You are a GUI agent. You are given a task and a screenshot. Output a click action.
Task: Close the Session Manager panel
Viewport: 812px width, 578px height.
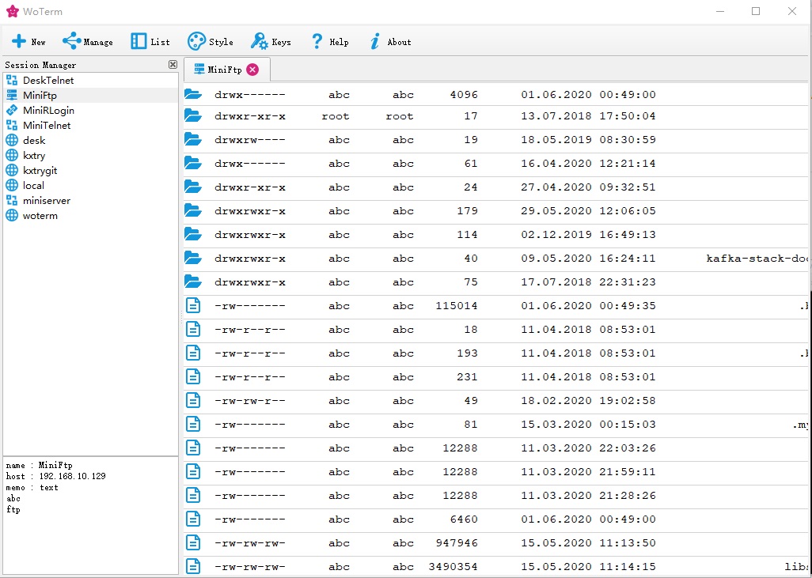[x=173, y=65]
